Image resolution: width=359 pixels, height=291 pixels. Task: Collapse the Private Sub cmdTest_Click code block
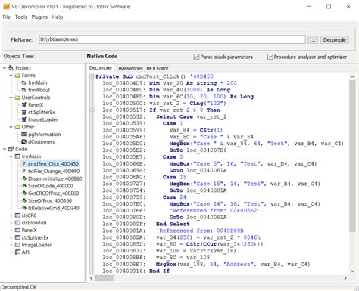(92, 76)
